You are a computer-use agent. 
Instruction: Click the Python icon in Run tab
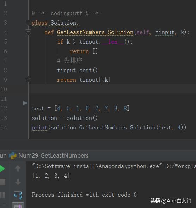[x=13, y=155]
